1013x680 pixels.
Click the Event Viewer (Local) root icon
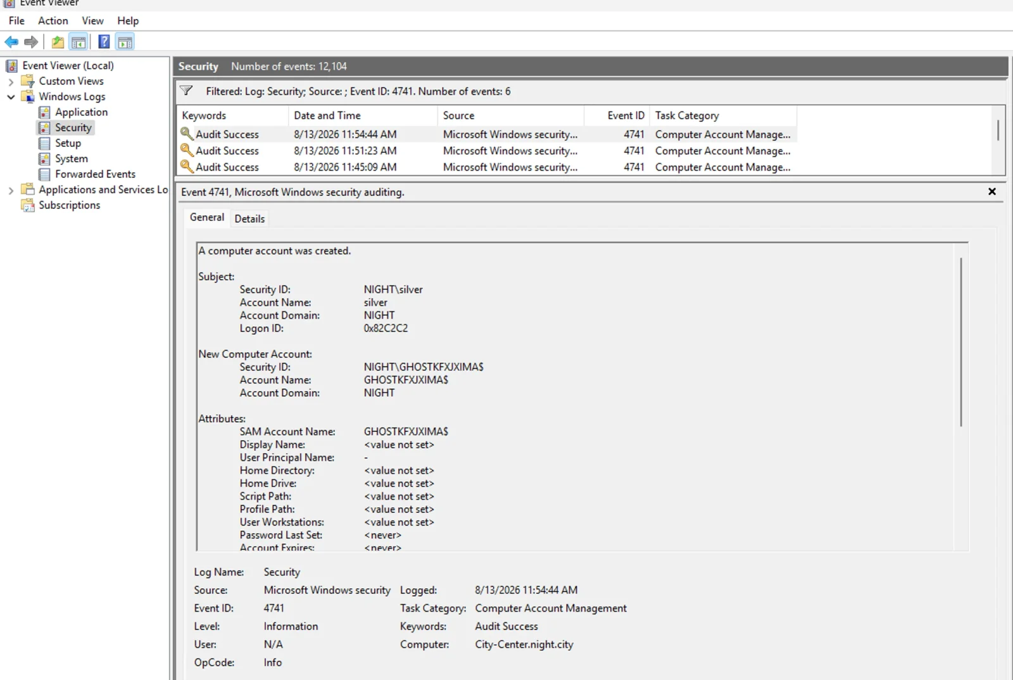pos(11,66)
